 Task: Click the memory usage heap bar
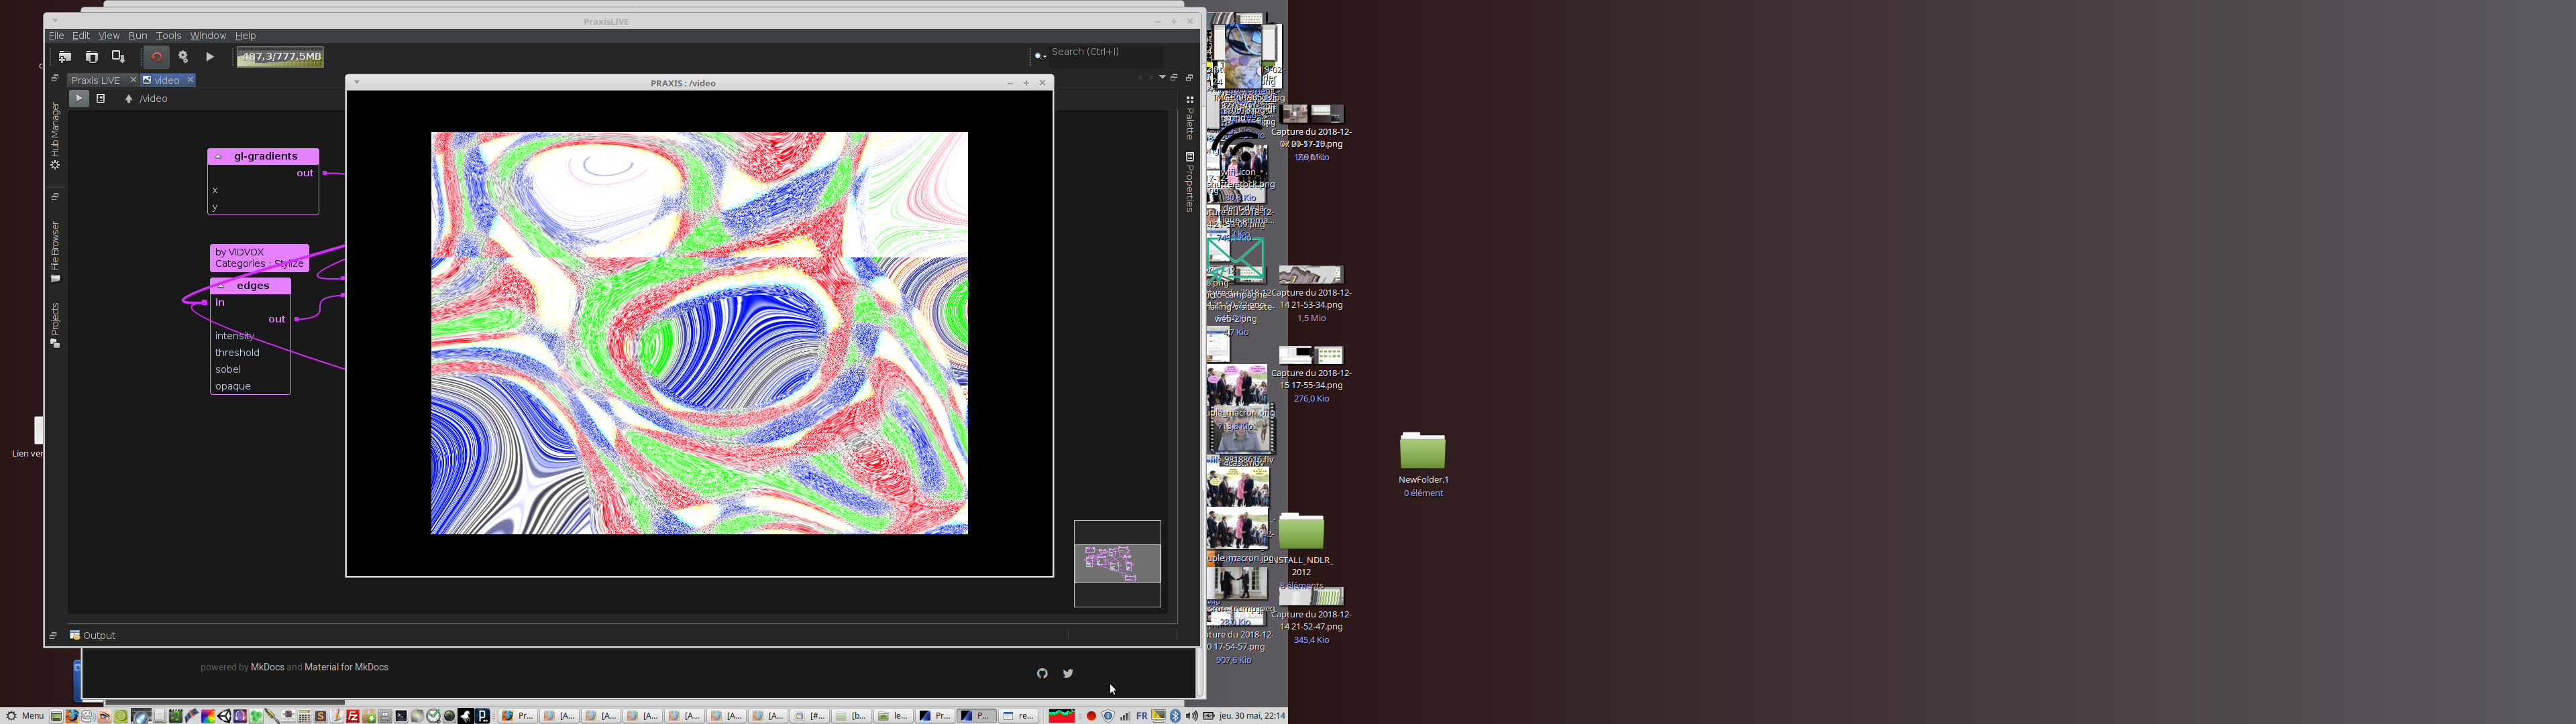click(280, 57)
